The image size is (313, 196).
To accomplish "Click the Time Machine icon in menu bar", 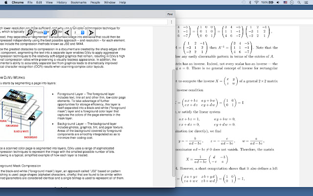I will click(244, 2).
